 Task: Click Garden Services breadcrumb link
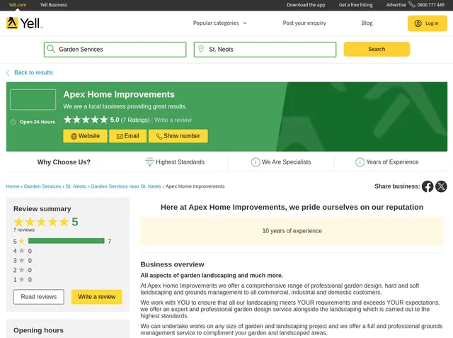42,186
